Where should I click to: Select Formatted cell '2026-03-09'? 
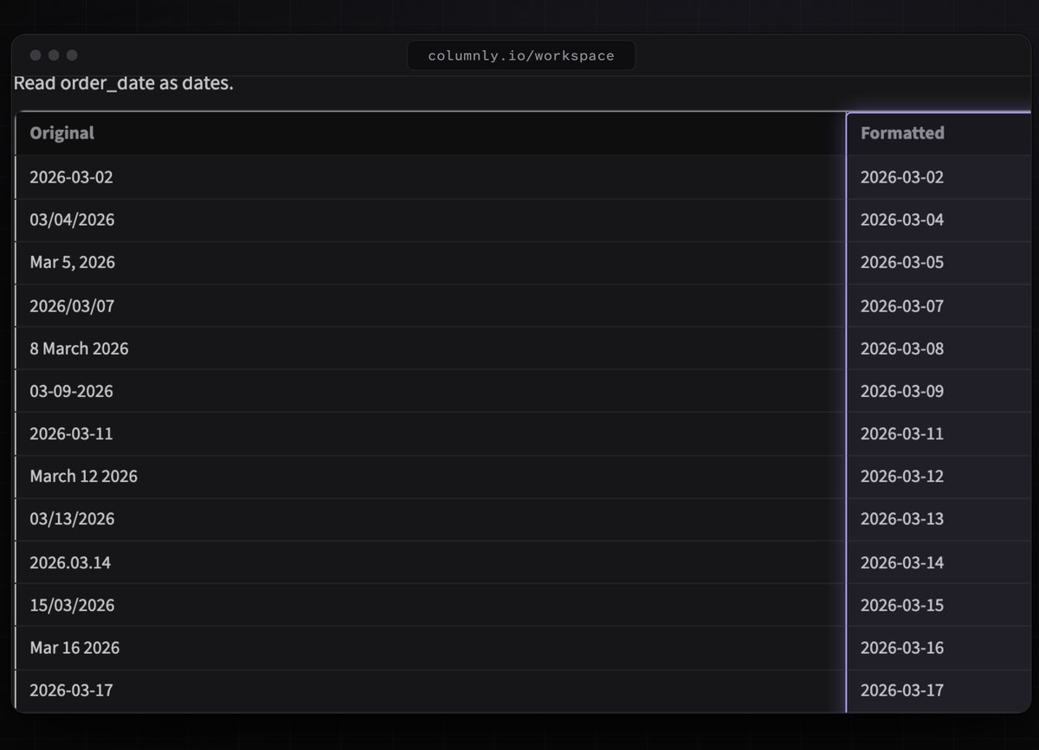[x=939, y=391]
